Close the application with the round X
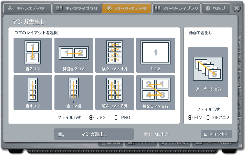Image resolution: width=246 pixels, height=155 pixels. pos(236,8)
